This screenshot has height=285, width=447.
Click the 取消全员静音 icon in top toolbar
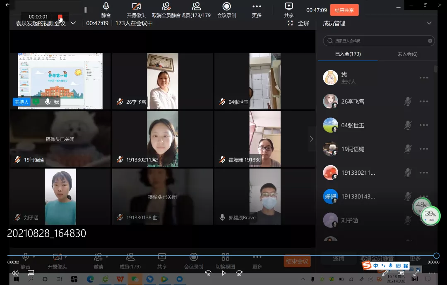[x=166, y=7]
